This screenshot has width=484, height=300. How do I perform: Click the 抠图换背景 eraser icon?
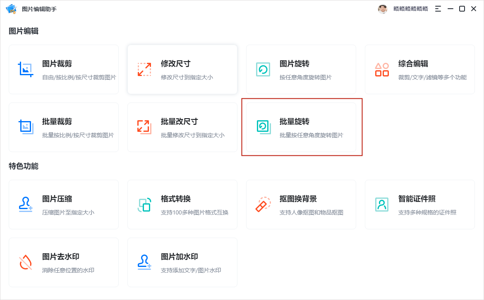pyautogui.click(x=263, y=205)
